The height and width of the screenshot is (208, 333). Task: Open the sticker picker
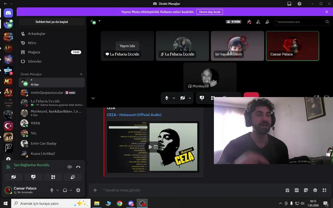306,190
